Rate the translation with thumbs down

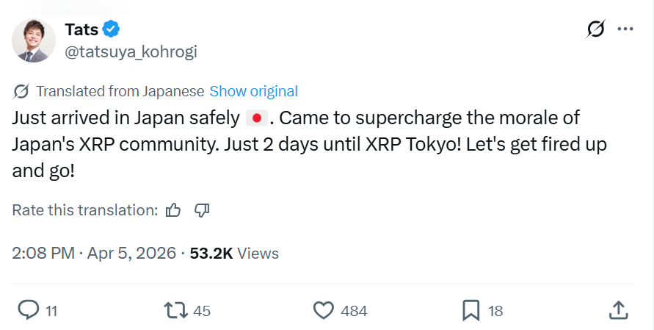point(202,210)
